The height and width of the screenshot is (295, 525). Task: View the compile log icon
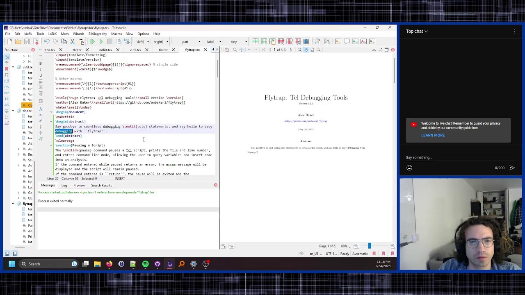(127, 41)
